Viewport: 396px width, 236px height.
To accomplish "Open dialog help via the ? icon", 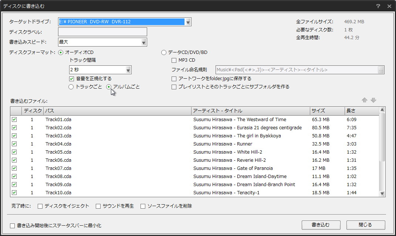I will [378, 6].
